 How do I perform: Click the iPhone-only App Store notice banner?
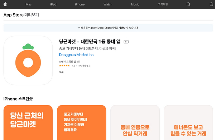tap(108, 28)
